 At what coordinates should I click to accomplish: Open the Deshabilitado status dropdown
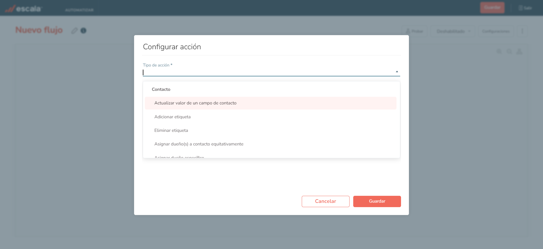(x=453, y=31)
